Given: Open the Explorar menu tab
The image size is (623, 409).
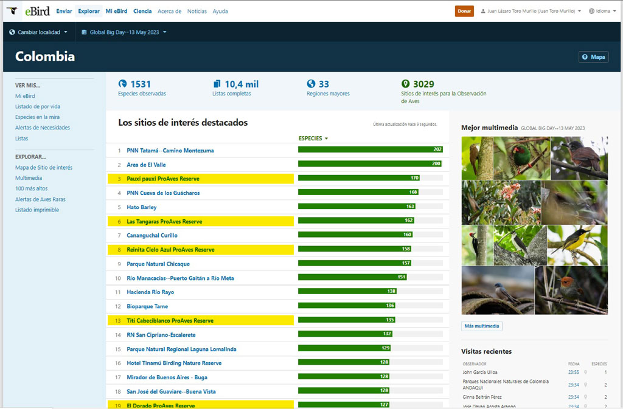Looking at the screenshot, I should pyautogui.click(x=89, y=11).
